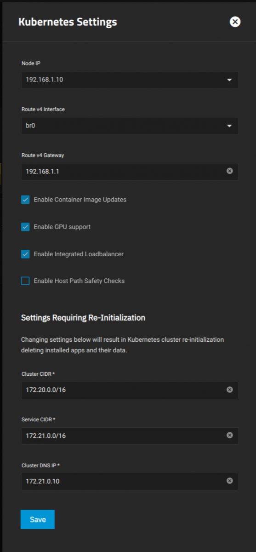Edit the Route v4 Gateway address field

(123, 171)
